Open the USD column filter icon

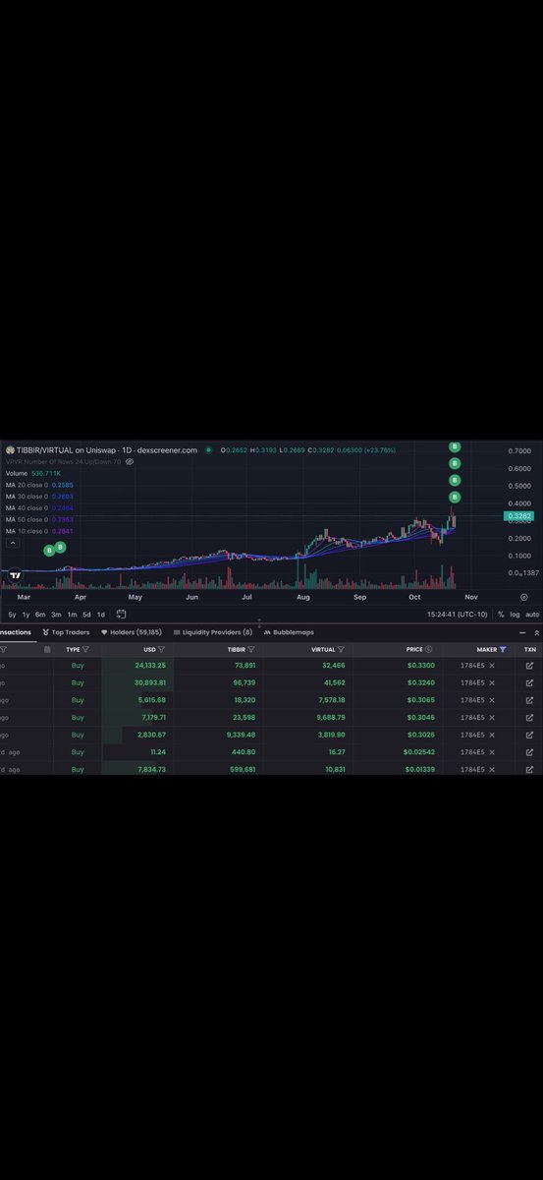coord(161,650)
